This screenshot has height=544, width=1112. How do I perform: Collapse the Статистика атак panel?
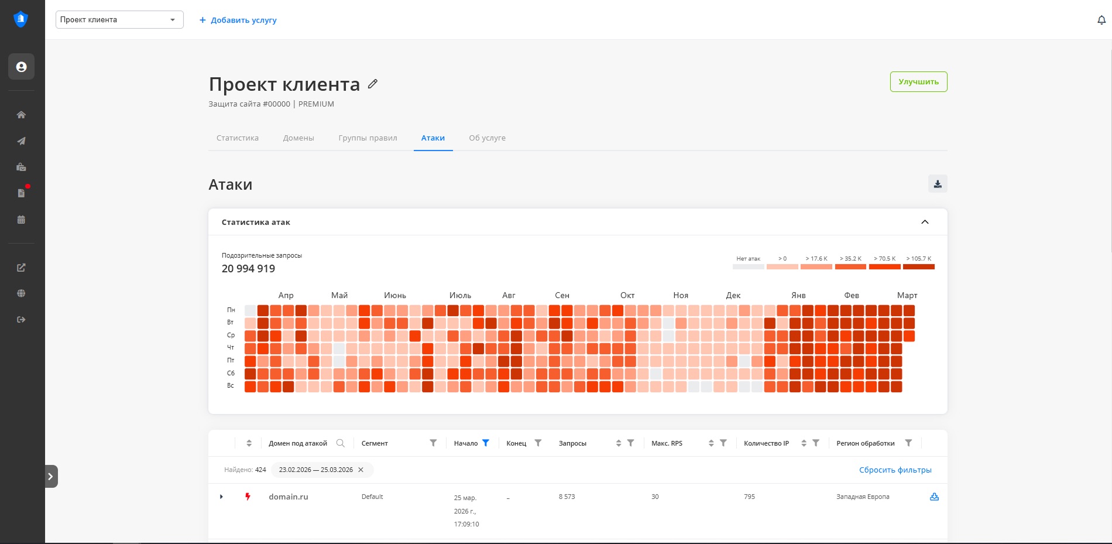[925, 222]
